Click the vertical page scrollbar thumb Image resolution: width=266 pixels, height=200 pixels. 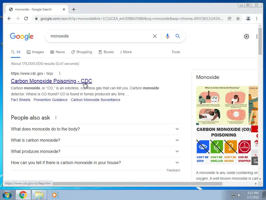pos(260,41)
